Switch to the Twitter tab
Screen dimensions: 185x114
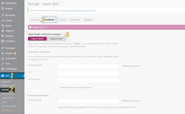(x=62, y=20)
